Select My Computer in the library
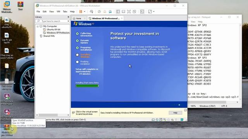The image size is (248, 139). (x=50, y=26)
